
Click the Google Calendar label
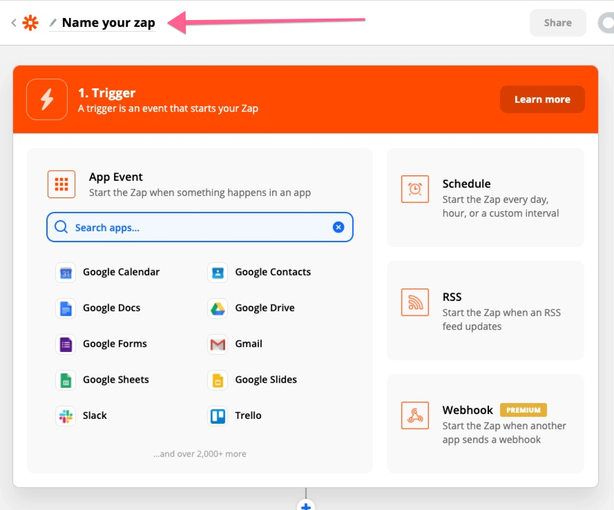point(122,272)
